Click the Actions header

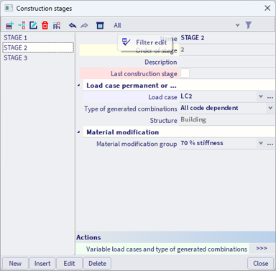175,237
